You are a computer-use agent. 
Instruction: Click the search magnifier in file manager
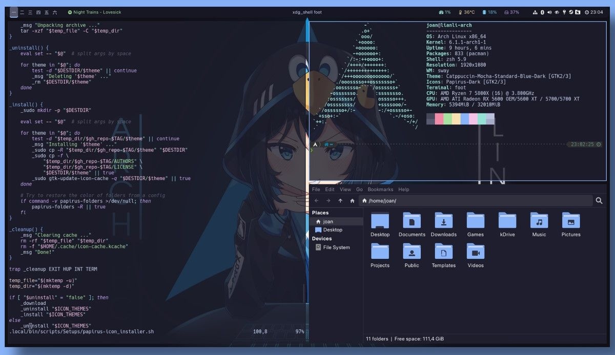[599, 201]
